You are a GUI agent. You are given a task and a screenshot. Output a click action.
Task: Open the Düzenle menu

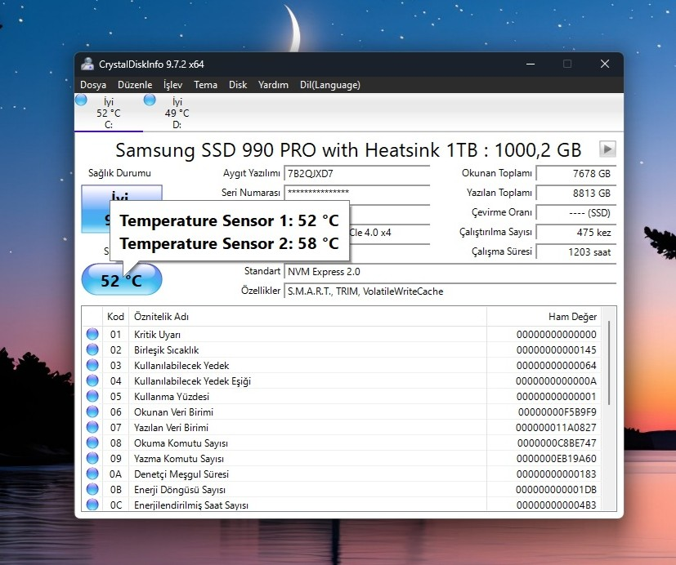coord(135,85)
